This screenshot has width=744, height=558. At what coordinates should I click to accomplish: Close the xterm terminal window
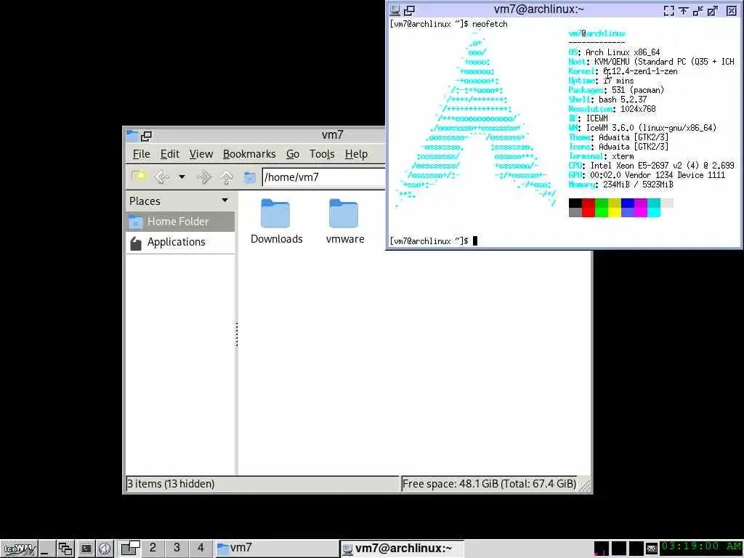coord(732,10)
